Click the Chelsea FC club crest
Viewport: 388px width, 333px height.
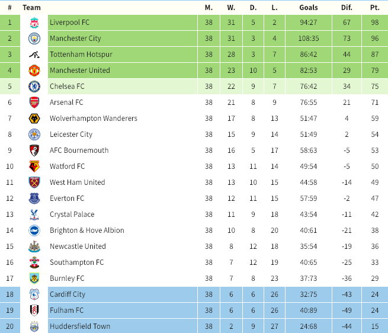pyautogui.click(x=34, y=87)
